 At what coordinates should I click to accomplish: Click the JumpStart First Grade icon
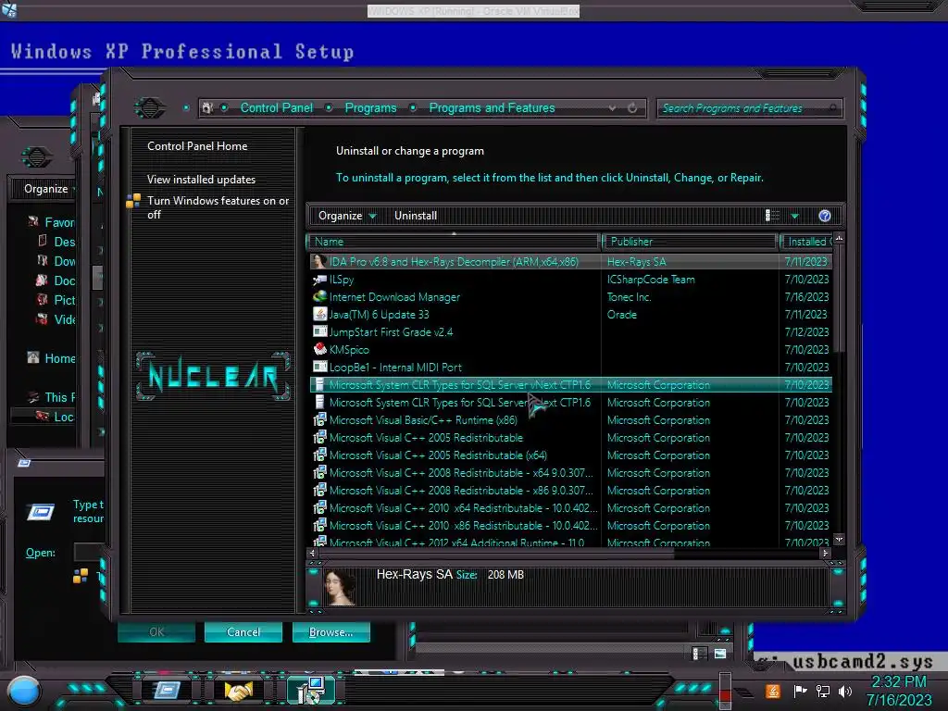(x=319, y=332)
